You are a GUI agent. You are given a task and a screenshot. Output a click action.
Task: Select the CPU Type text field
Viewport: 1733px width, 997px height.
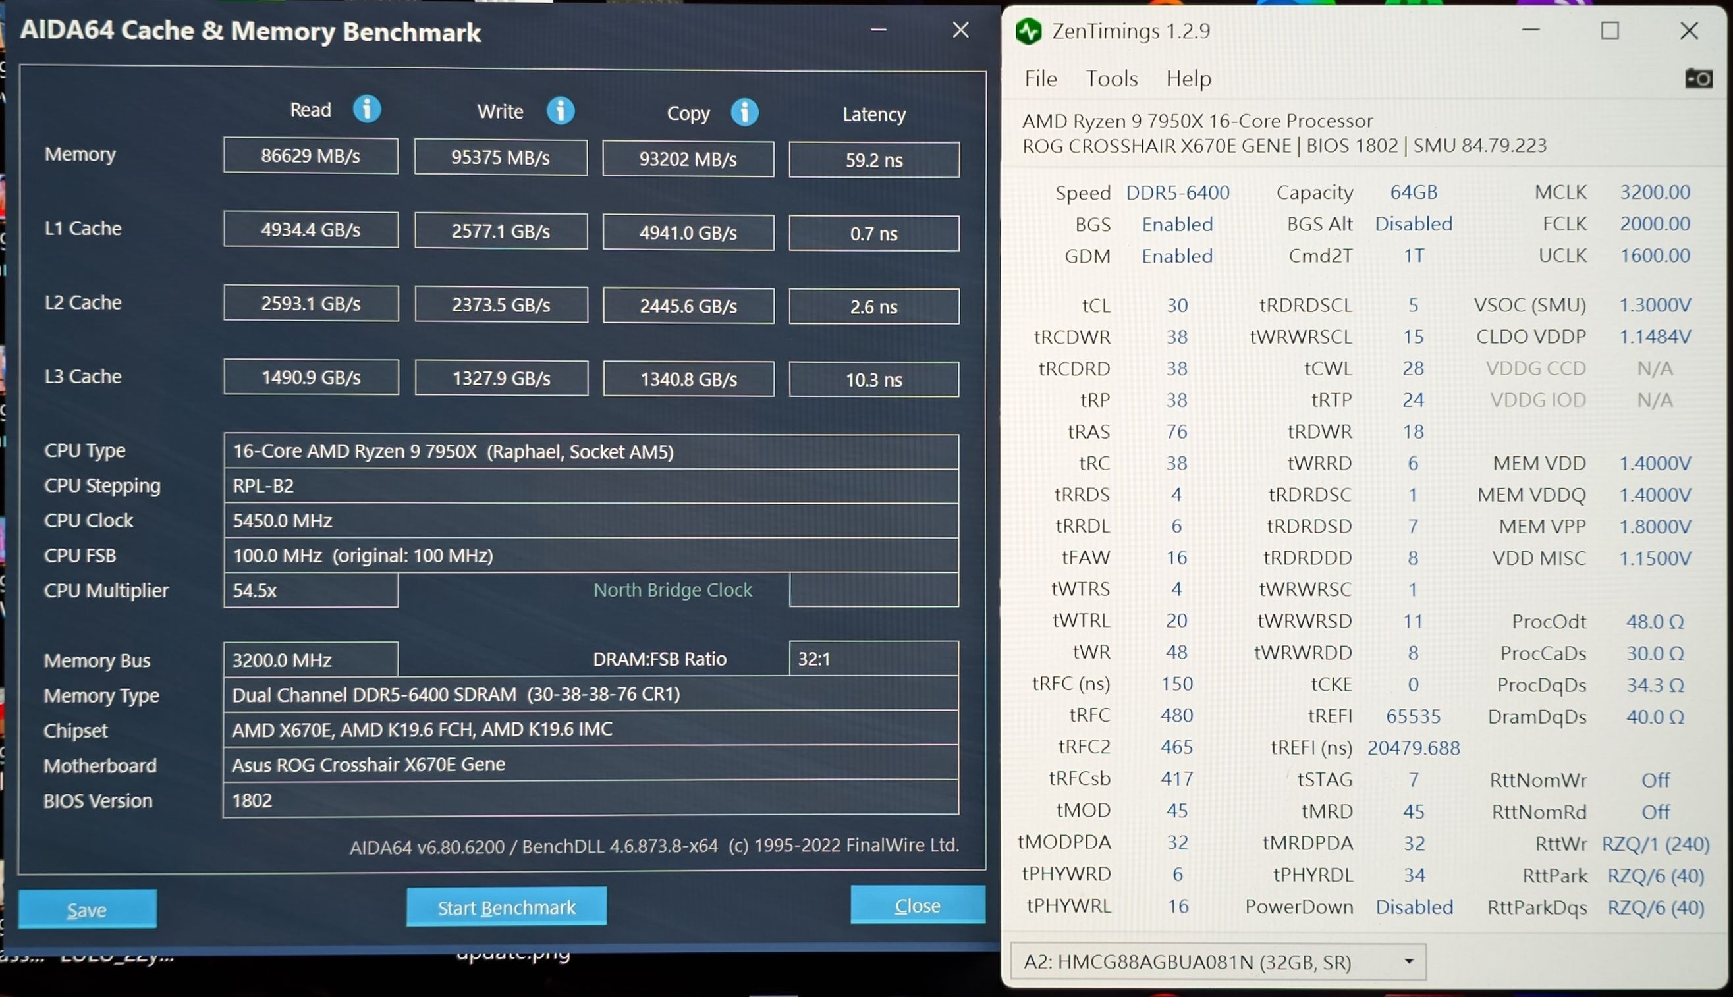(590, 452)
